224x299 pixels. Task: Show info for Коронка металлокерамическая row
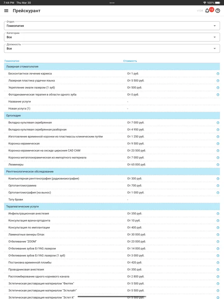(x=218, y=158)
